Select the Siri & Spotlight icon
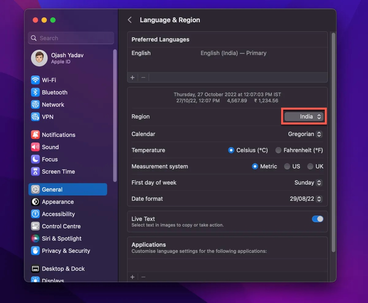 point(35,239)
